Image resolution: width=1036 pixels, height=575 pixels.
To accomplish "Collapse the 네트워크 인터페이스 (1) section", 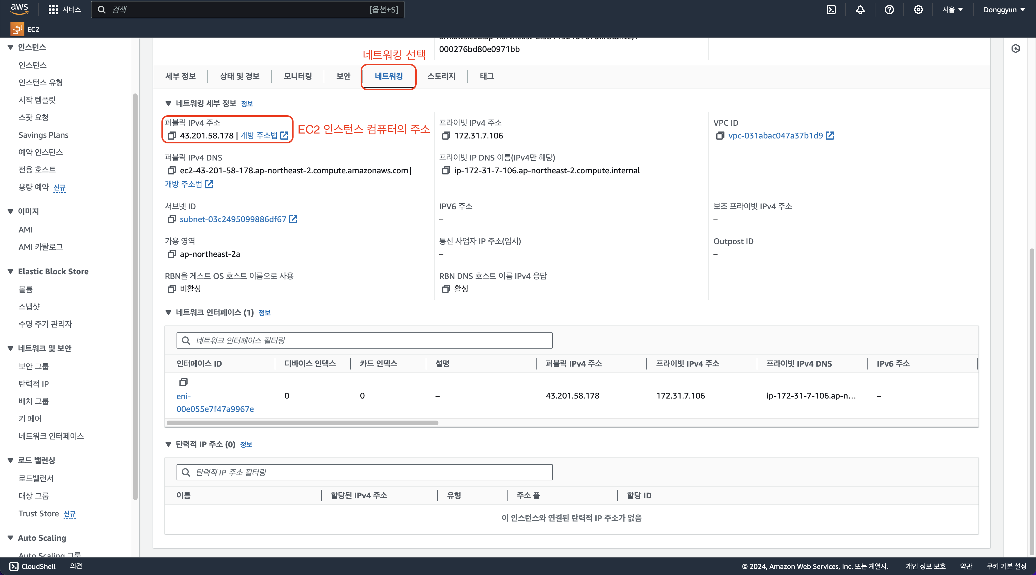I will (x=168, y=312).
